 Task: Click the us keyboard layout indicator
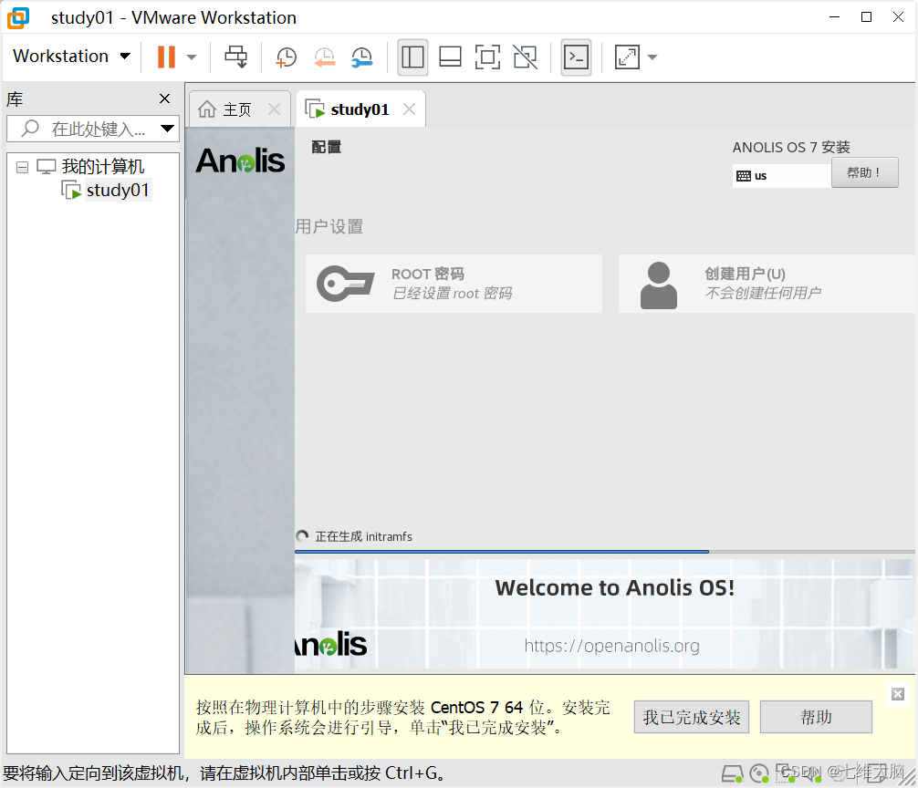(782, 175)
